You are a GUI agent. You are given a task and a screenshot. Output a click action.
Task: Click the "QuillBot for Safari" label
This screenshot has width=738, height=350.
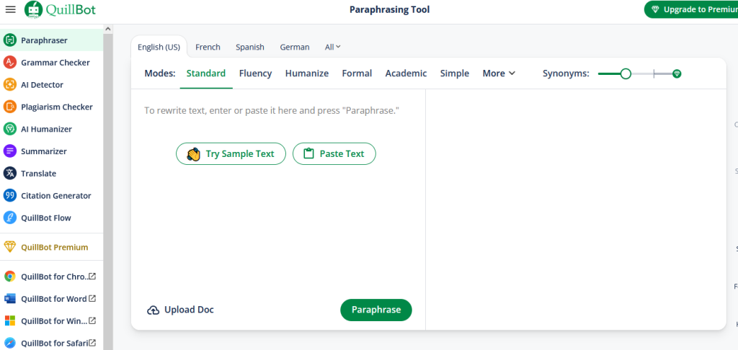55,343
